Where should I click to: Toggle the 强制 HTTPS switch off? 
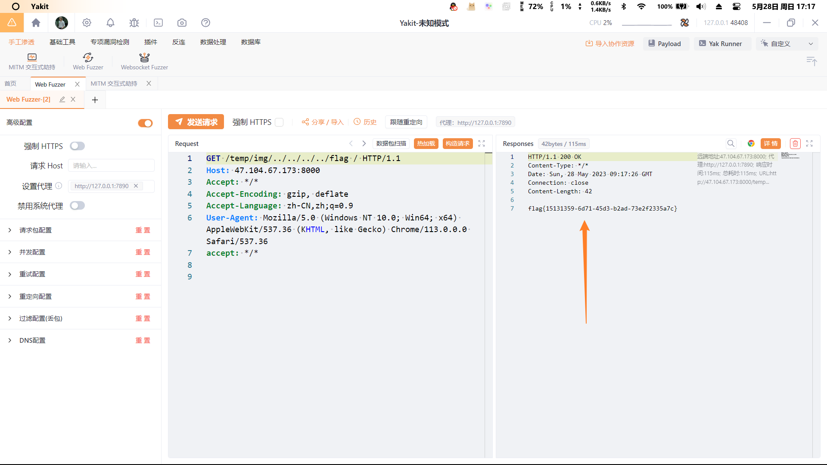[77, 146]
